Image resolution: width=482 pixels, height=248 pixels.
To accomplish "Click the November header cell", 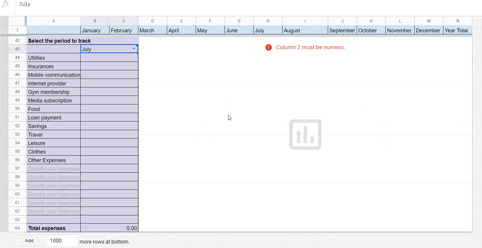I will pyautogui.click(x=400, y=30).
